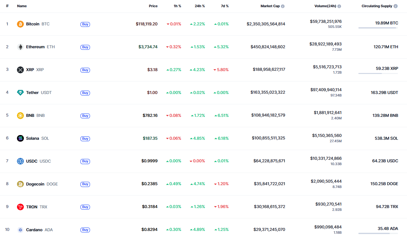Click the Ethereum diamond logo icon
This screenshot has width=407, height=240.
[20, 47]
